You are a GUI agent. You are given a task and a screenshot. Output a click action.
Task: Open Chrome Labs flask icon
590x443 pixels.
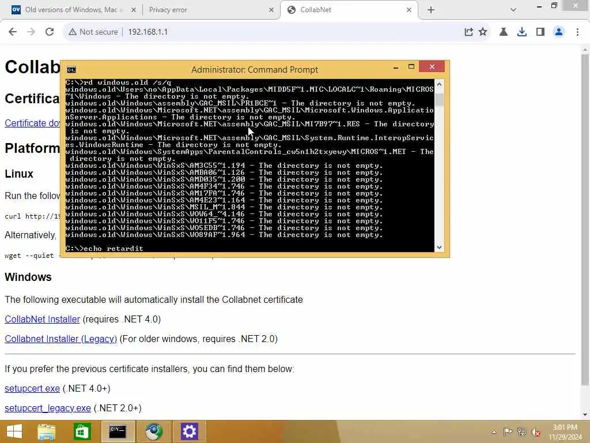click(504, 32)
